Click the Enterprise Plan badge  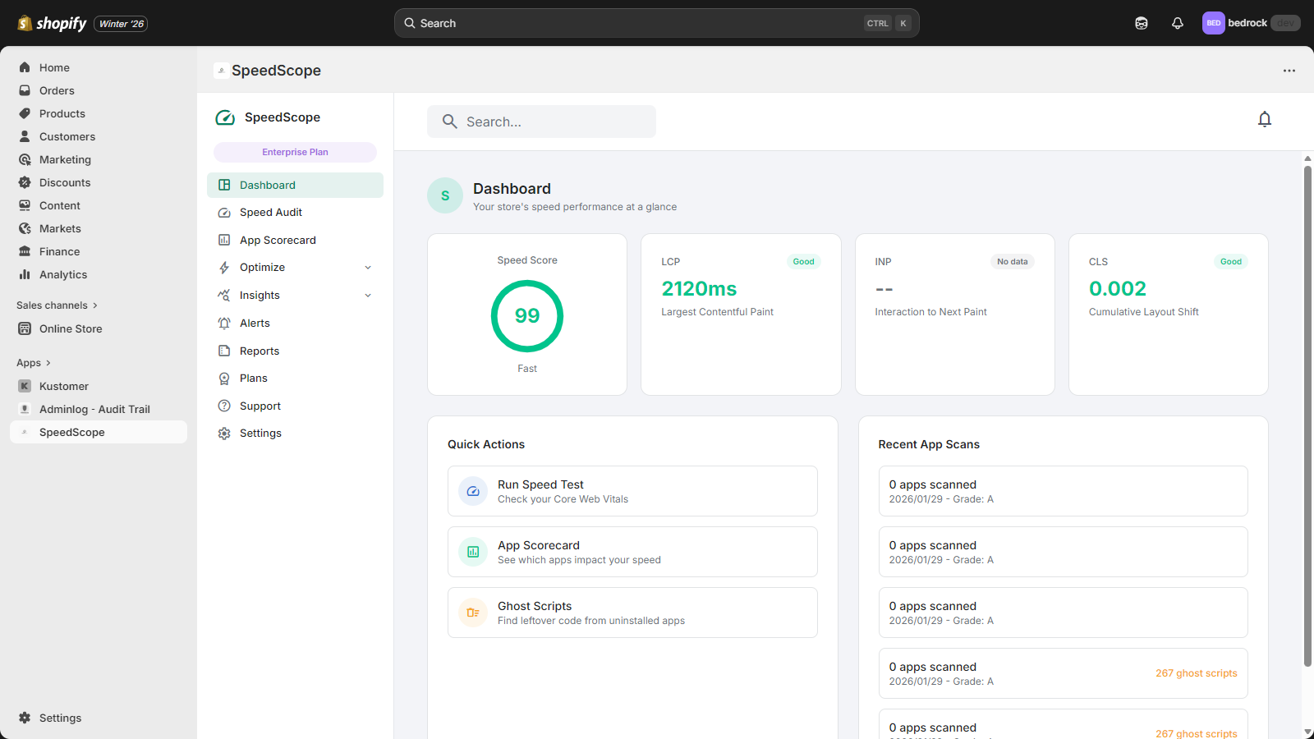295,152
